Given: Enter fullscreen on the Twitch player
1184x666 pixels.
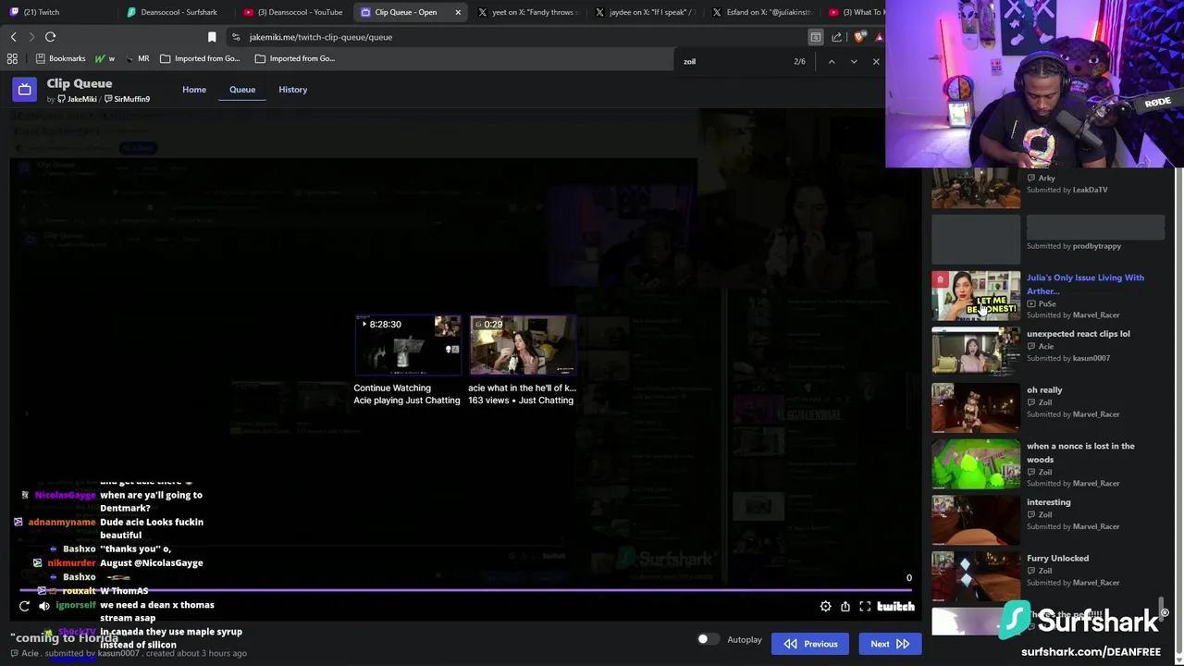Looking at the screenshot, I should 865,607.
